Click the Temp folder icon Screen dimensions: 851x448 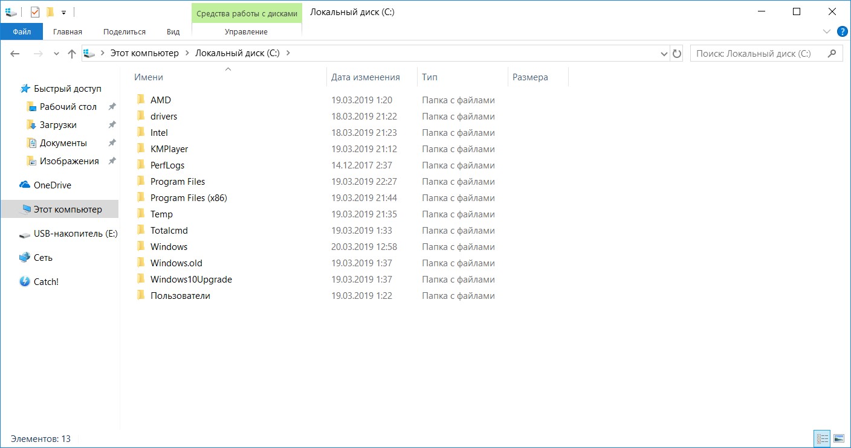point(141,214)
